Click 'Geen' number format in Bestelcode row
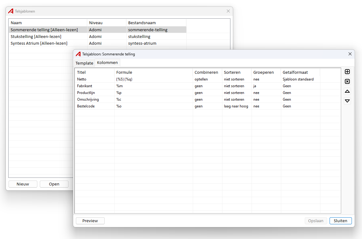Screen dimensions: 362x239 (x=300, y=106)
